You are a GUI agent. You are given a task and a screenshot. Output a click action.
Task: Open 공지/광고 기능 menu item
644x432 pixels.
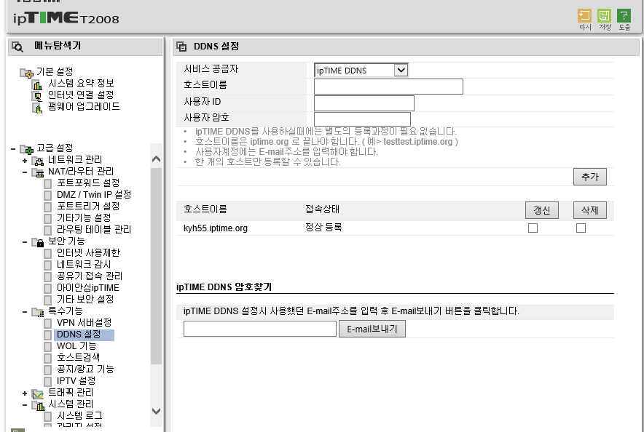point(85,369)
